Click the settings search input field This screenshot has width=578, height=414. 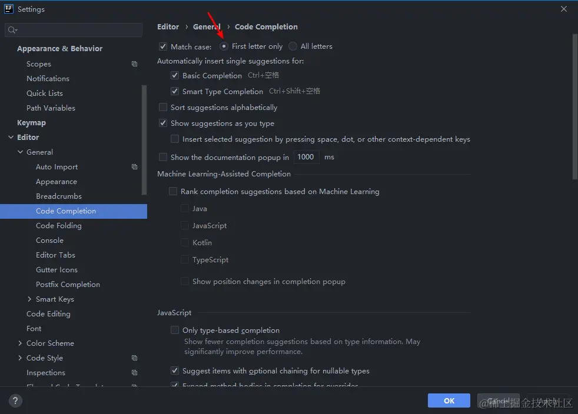click(x=74, y=30)
